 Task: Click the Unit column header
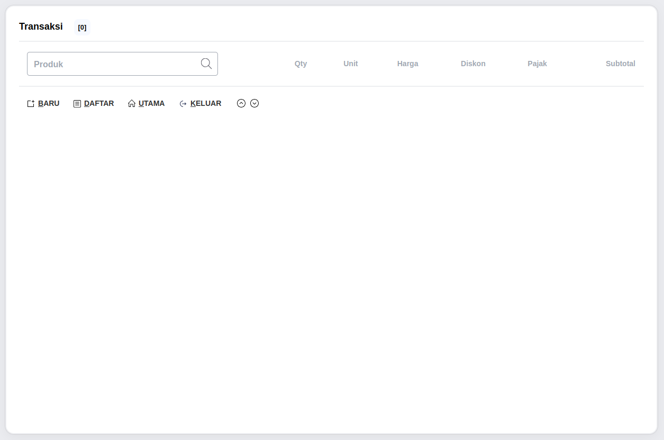(x=350, y=64)
